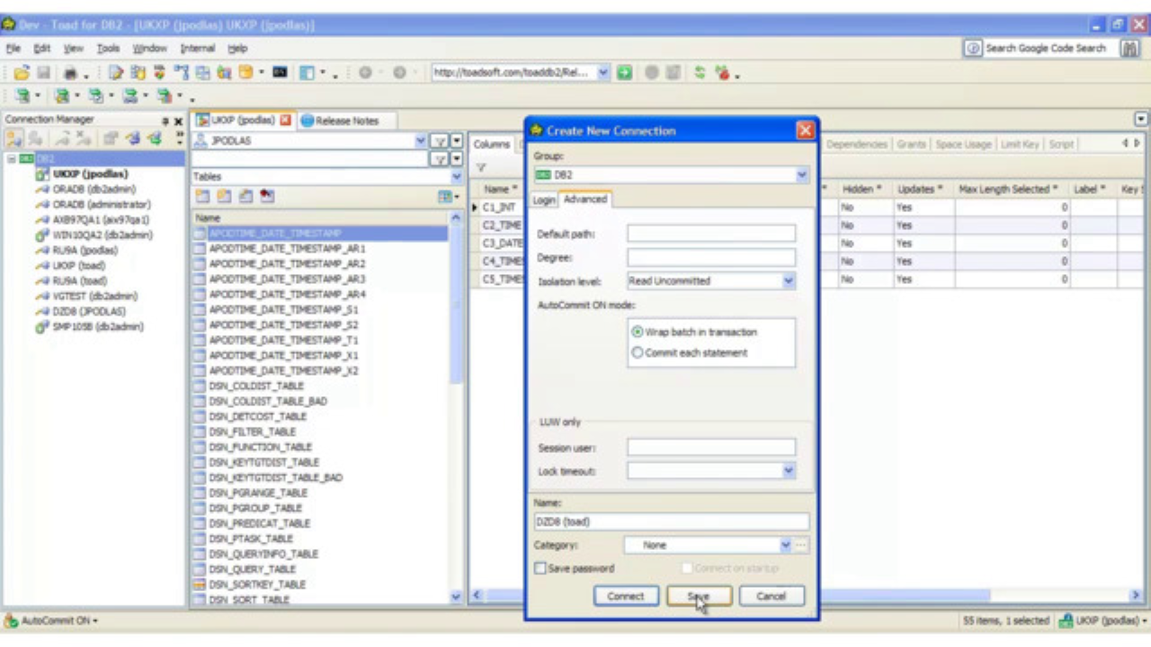
Task: Click the binoculars search icon at top right
Action: click(x=1130, y=49)
